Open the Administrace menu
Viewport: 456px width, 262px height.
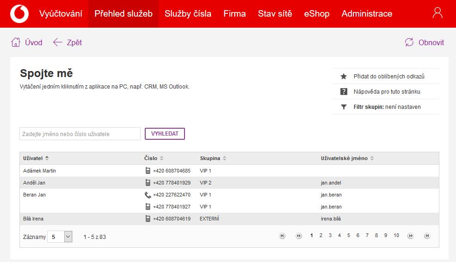367,14
